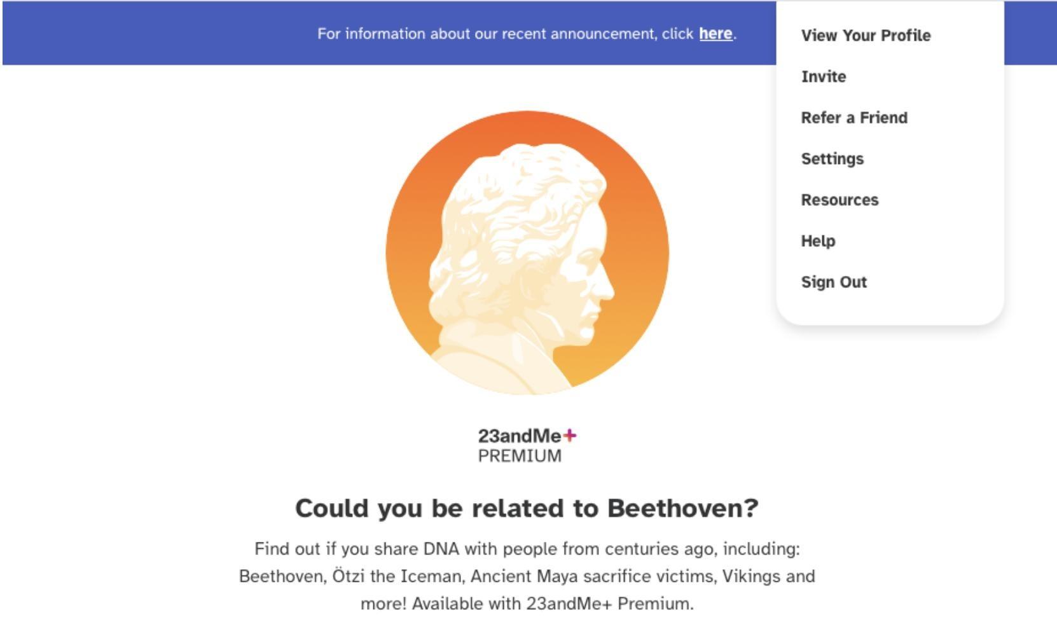Click the "Ötzi the Iceman" description line

tap(527, 576)
